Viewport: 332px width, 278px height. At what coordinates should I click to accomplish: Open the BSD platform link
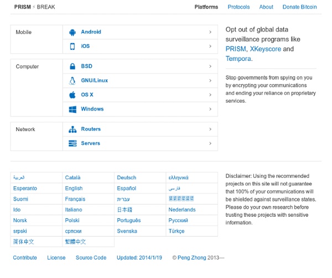(x=87, y=66)
